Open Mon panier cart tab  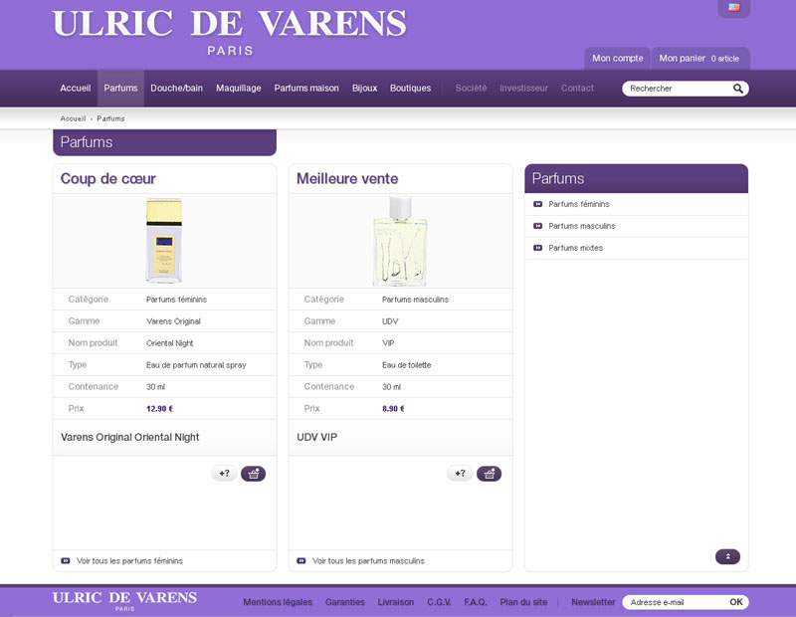click(x=700, y=59)
